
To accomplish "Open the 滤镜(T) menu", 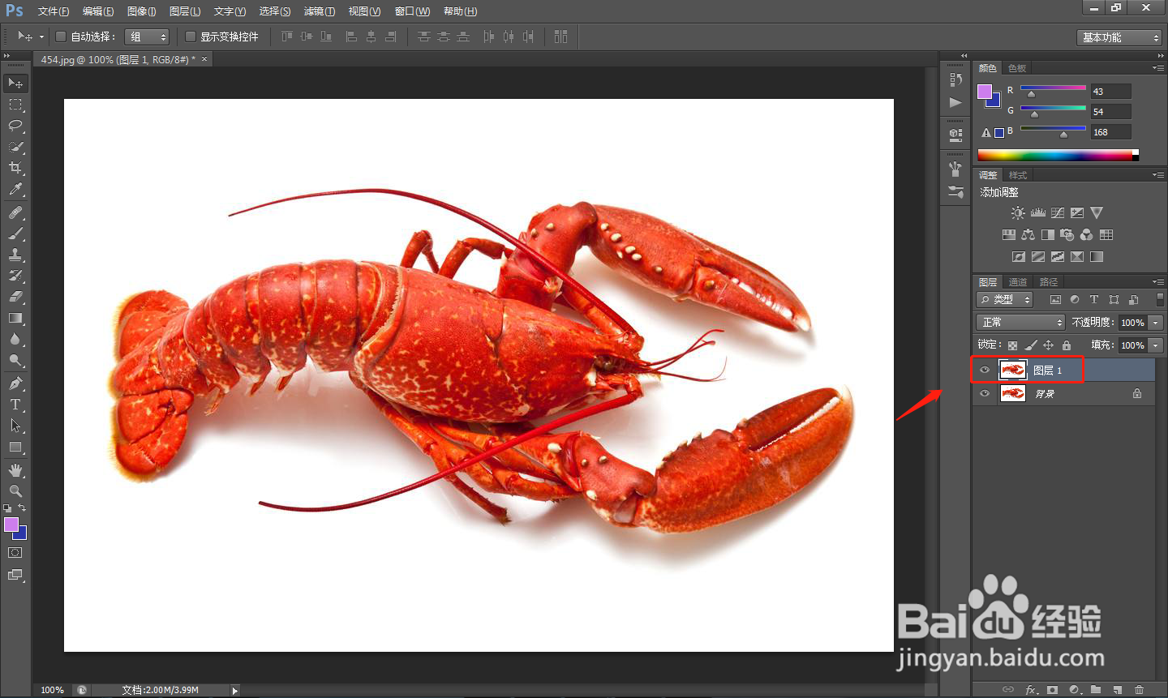I will (x=319, y=11).
